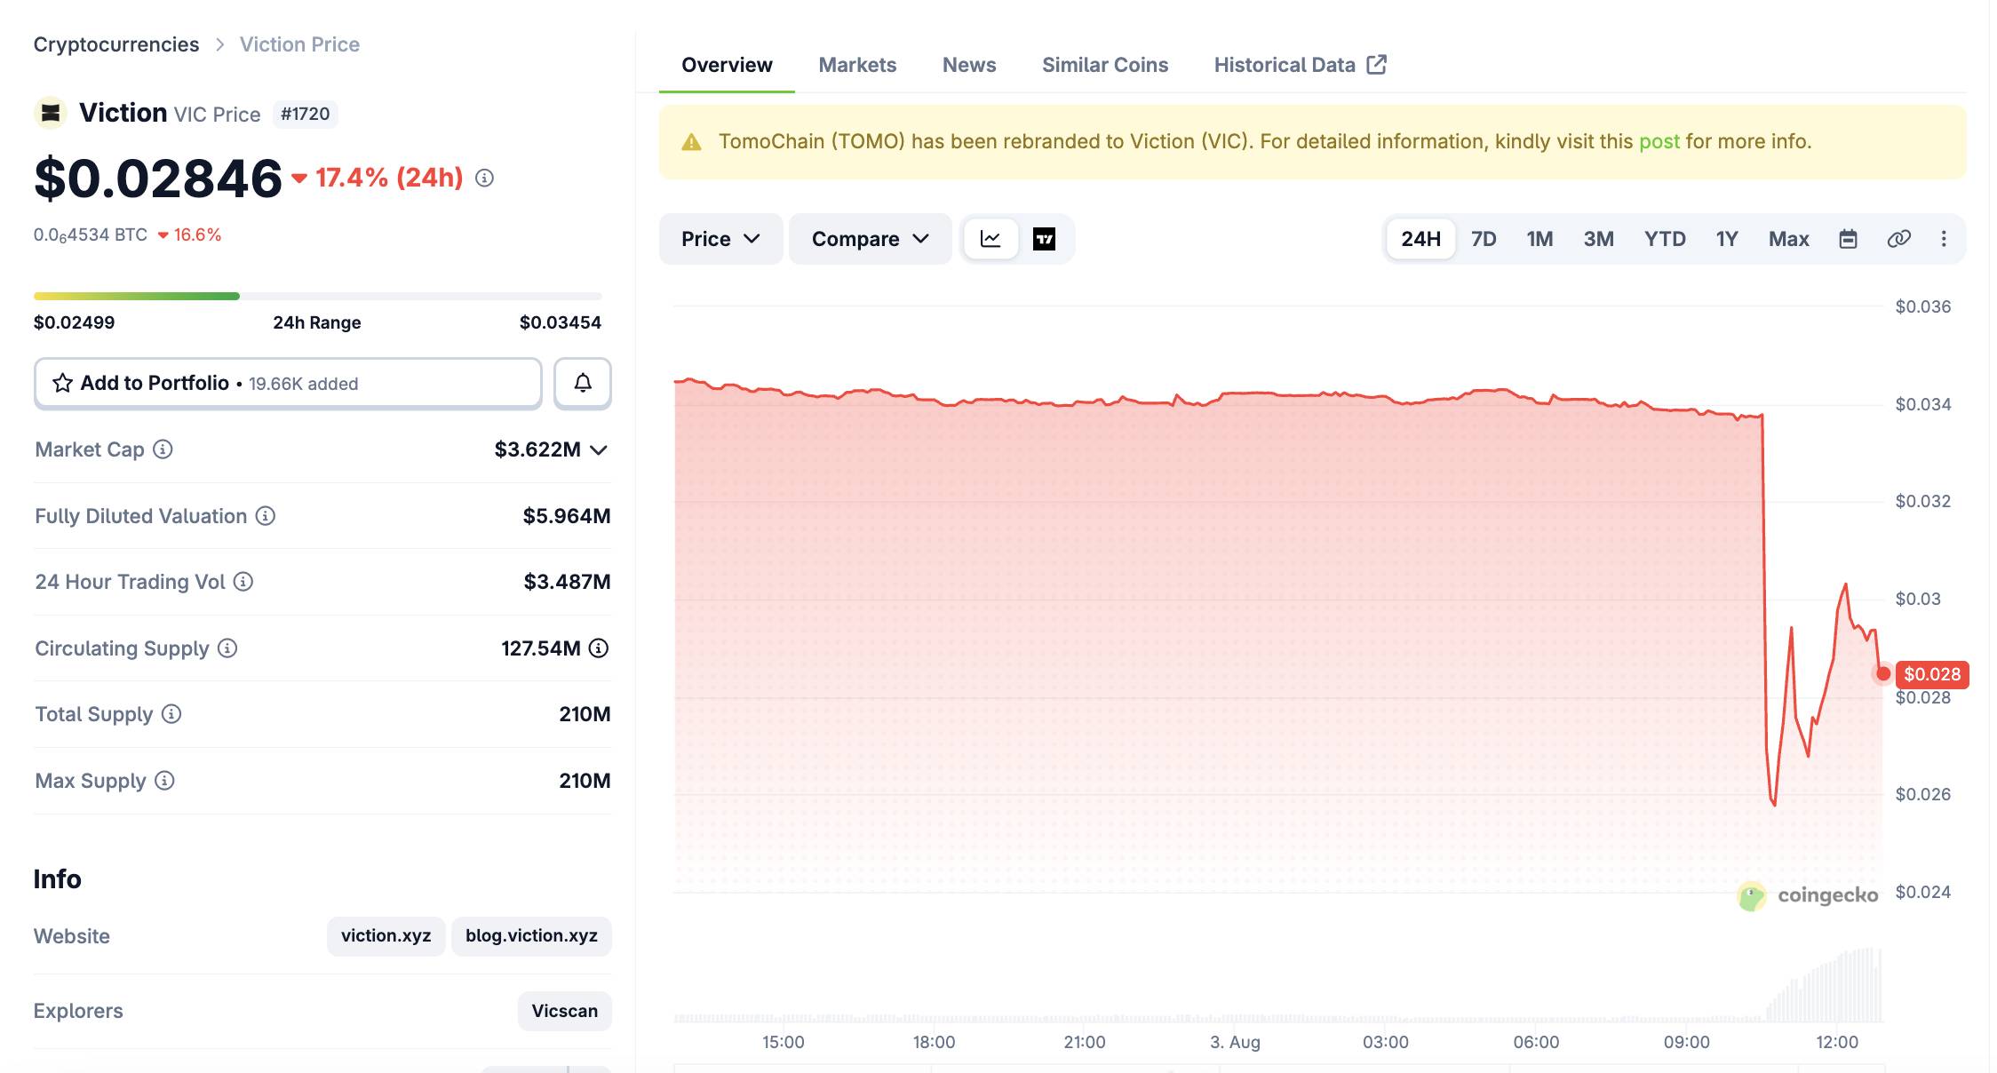The height and width of the screenshot is (1073, 1997).
Task: Expand the Market Cap value chevron
Action: tap(599, 449)
